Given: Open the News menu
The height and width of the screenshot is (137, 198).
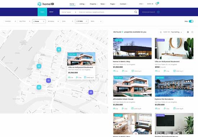Looking at the screenshot, I should 103,4.
